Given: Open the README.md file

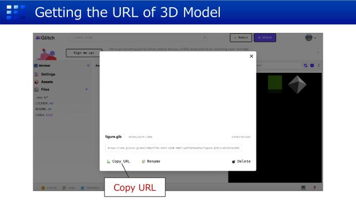Looking at the screenshot, I should [43, 109].
